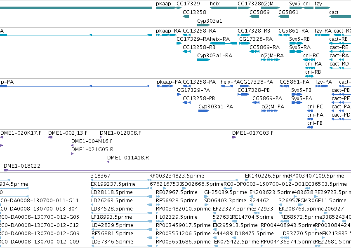351x248 pixels.
Task: Click the fzy-PA protein label
Action: (324, 82)
